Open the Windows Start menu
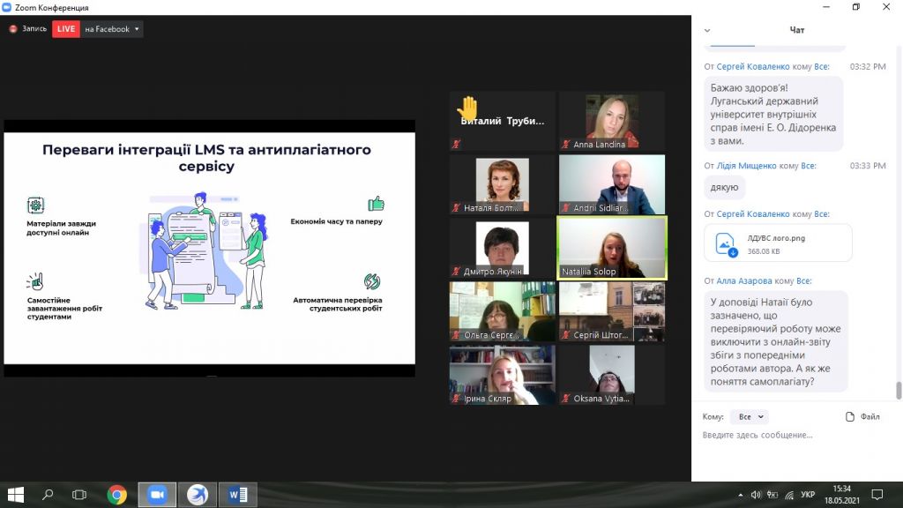 16,495
